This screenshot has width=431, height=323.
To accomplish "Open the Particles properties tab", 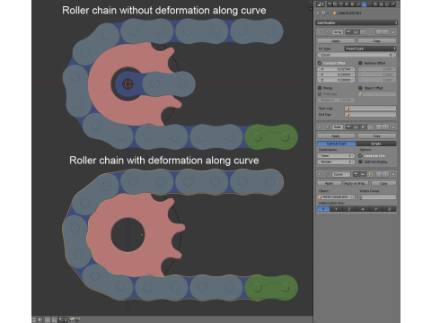I will [x=387, y=4].
